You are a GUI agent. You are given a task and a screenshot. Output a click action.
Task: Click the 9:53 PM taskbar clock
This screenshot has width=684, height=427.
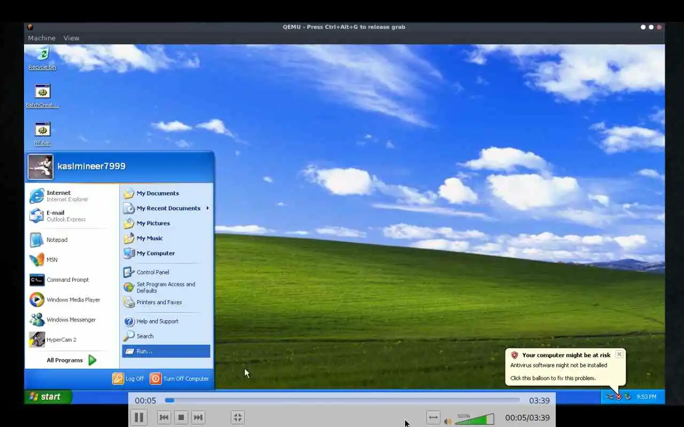coord(646,397)
